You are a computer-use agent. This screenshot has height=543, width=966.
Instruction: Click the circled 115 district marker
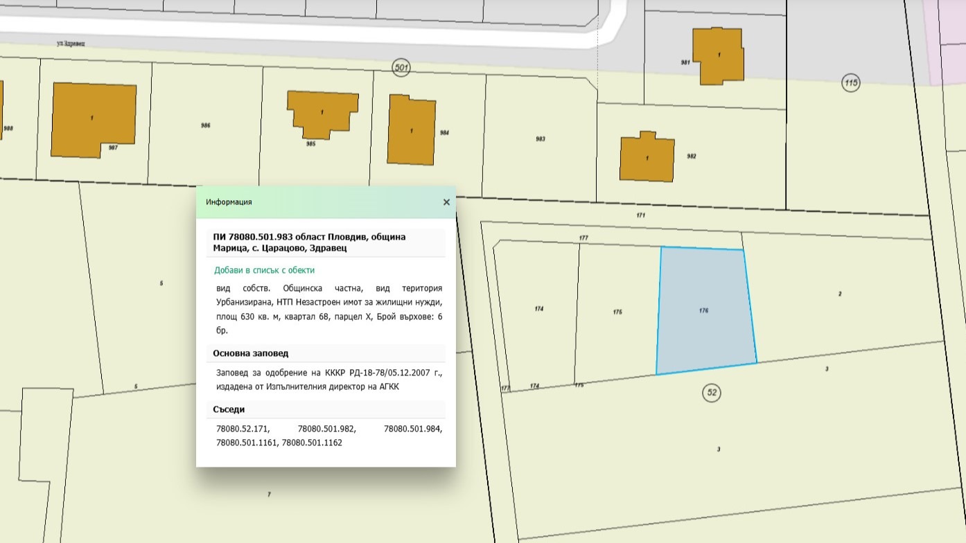pos(850,83)
